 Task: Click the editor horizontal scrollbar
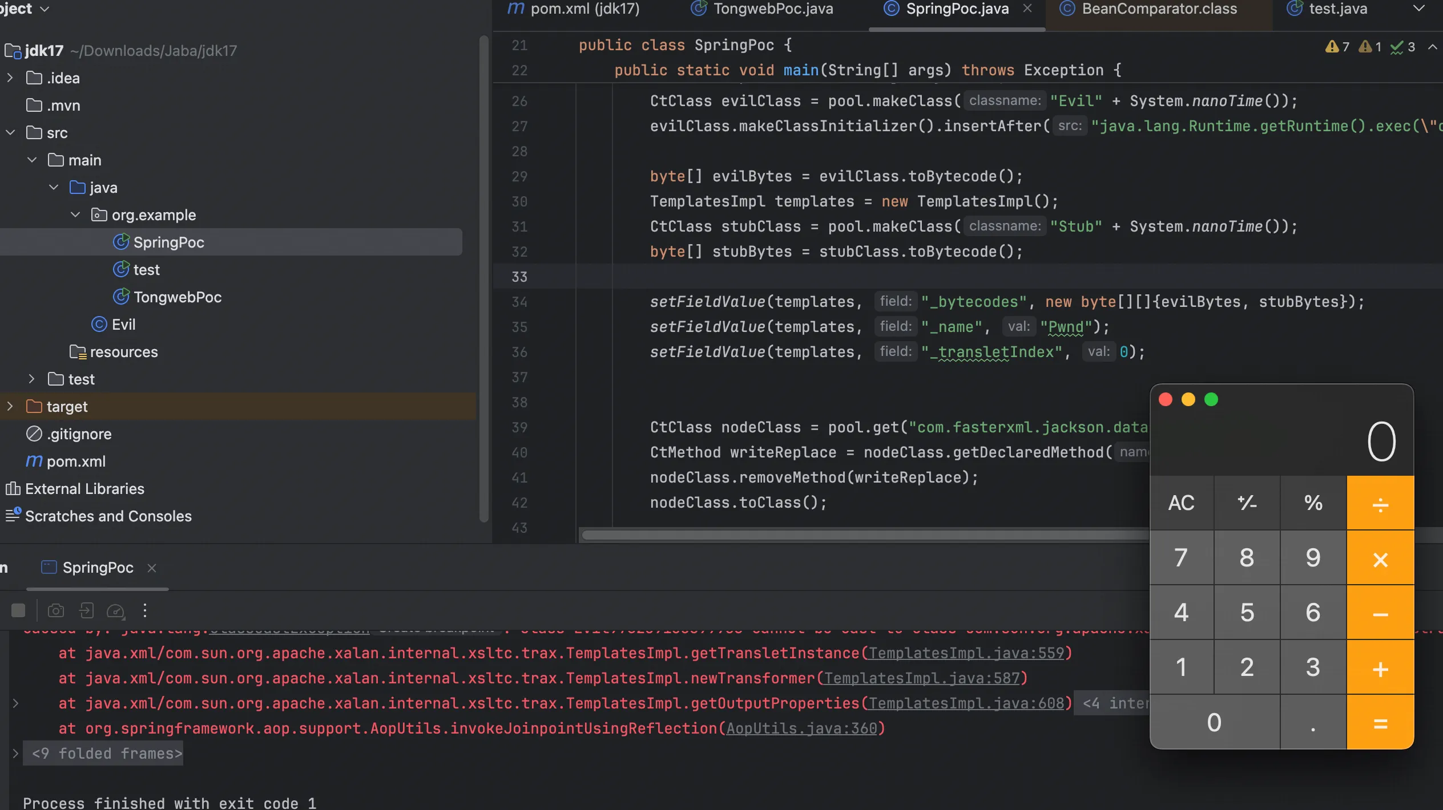[x=856, y=535]
